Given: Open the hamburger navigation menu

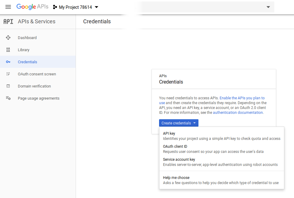Looking at the screenshot, I should pyautogui.click(x=8, y=7).
